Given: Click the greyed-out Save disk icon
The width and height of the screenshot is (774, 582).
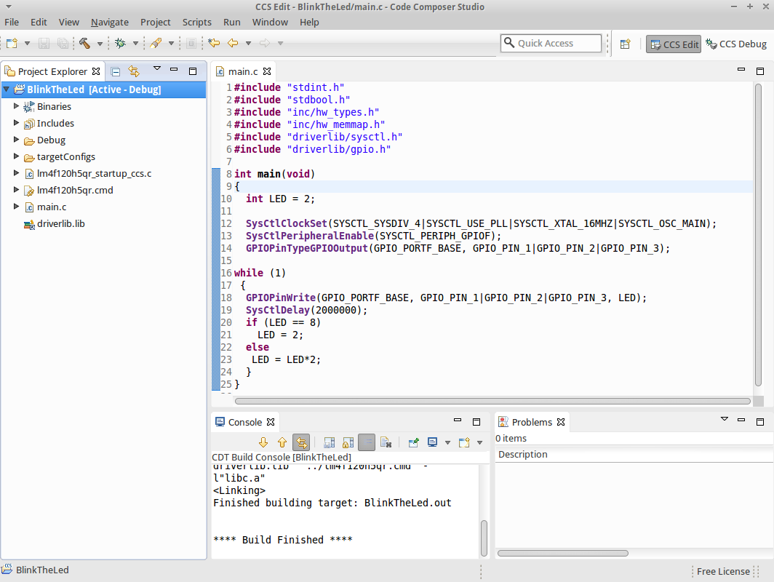Looking at the screenshot, I should pos(44,44).
